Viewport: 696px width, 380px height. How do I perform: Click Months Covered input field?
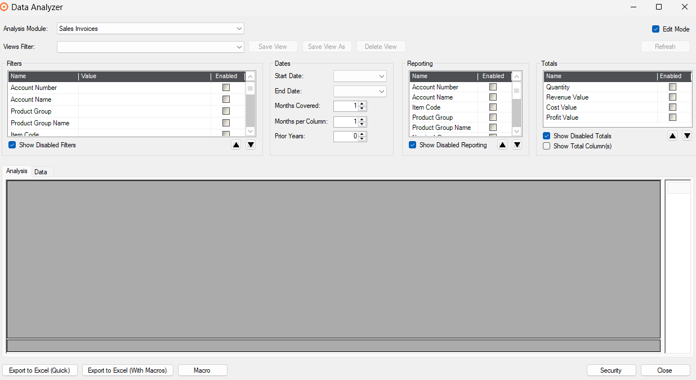346,106
